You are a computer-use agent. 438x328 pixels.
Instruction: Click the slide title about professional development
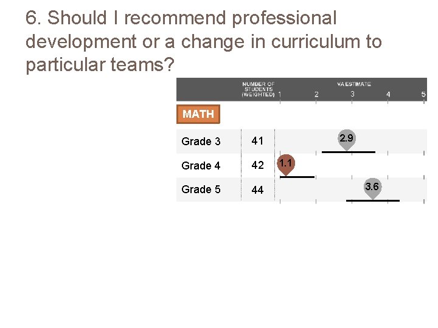(204, 41)
